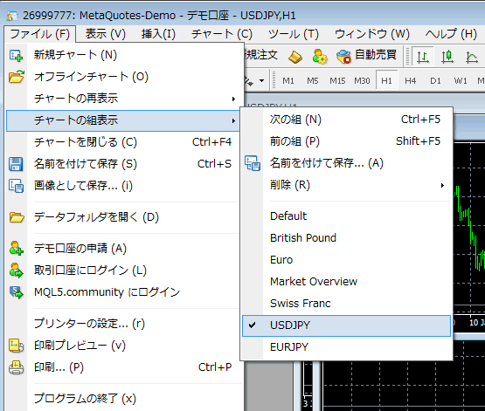Choose 画像として保存... (i)
The height and width of the screenshot is (411, 485).
[x=123, y=186]
